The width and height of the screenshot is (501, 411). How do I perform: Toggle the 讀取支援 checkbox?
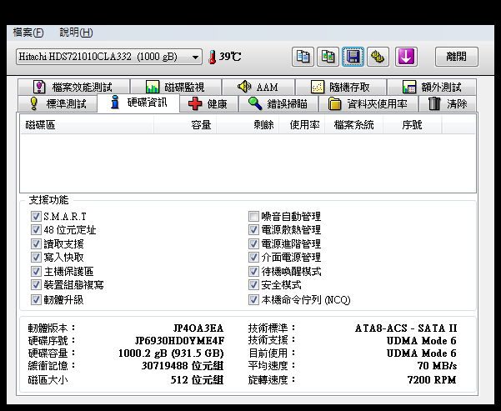[36, 244]
